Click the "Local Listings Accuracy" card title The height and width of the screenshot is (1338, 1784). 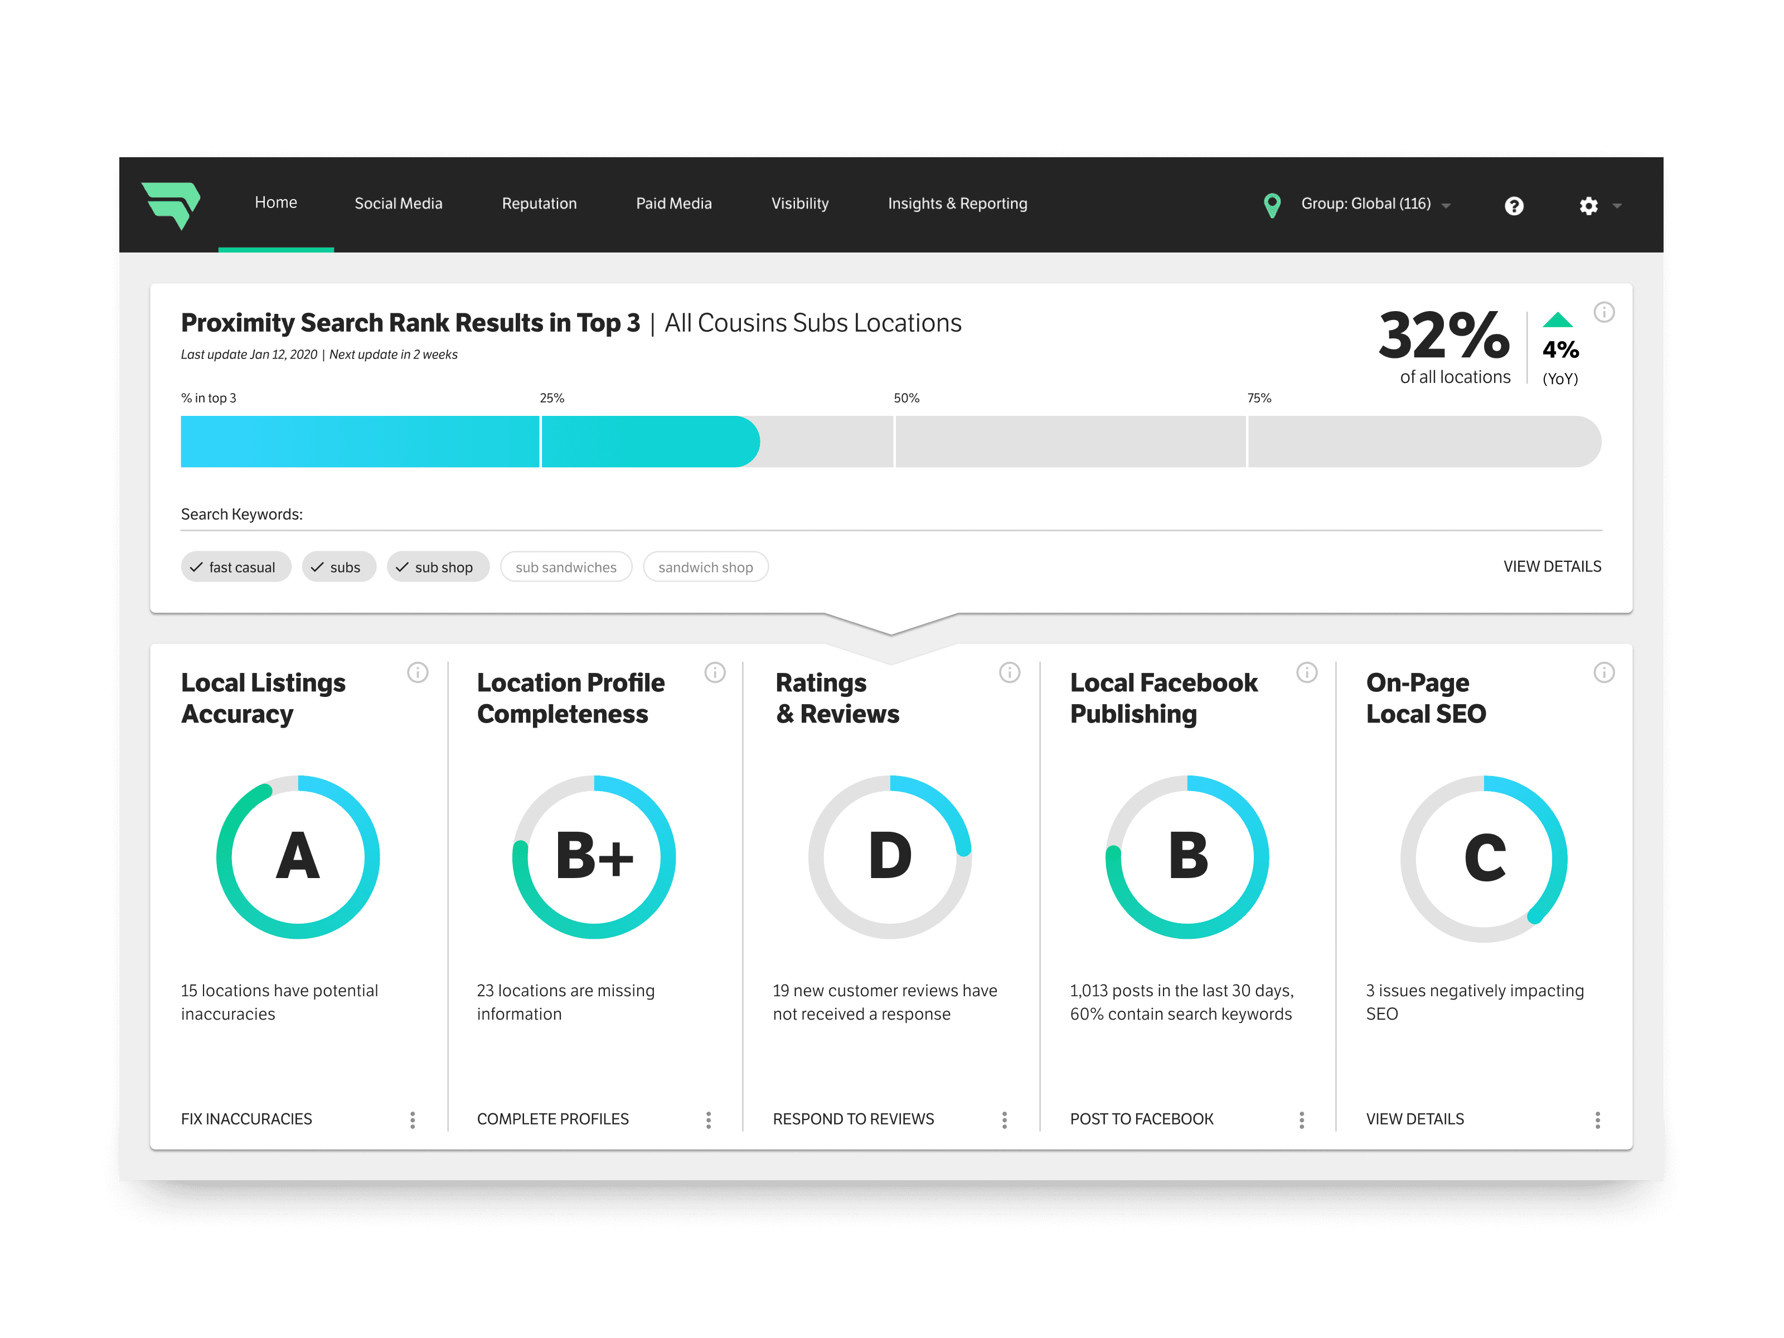263,697
